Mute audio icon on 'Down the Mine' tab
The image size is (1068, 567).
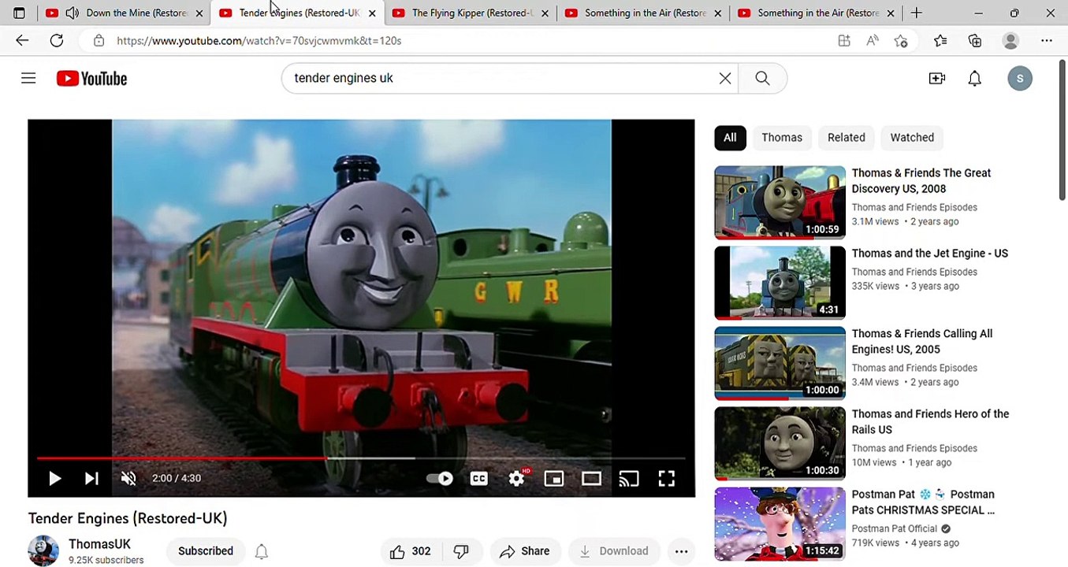point(72,13)
